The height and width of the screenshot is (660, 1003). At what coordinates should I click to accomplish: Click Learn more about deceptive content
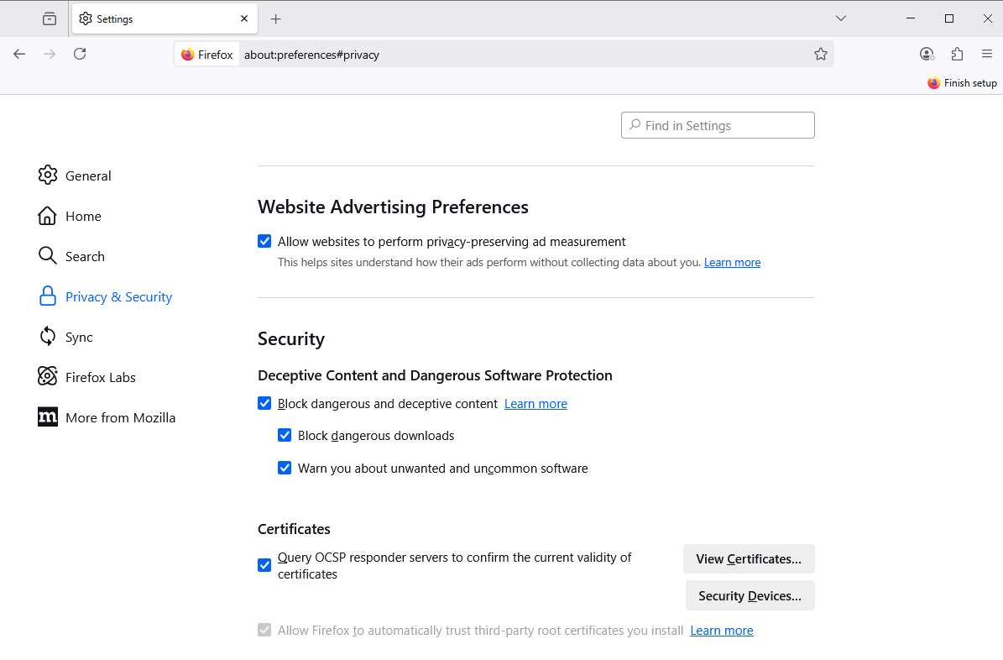coord(535,403)
